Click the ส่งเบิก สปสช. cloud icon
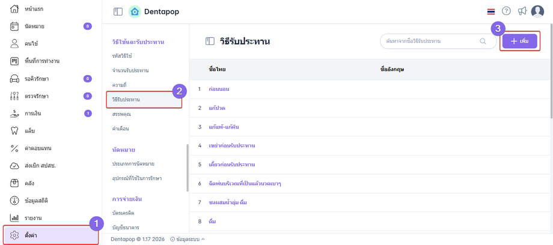The height and width of the screenshot is (245, 553). pos(15,165)
